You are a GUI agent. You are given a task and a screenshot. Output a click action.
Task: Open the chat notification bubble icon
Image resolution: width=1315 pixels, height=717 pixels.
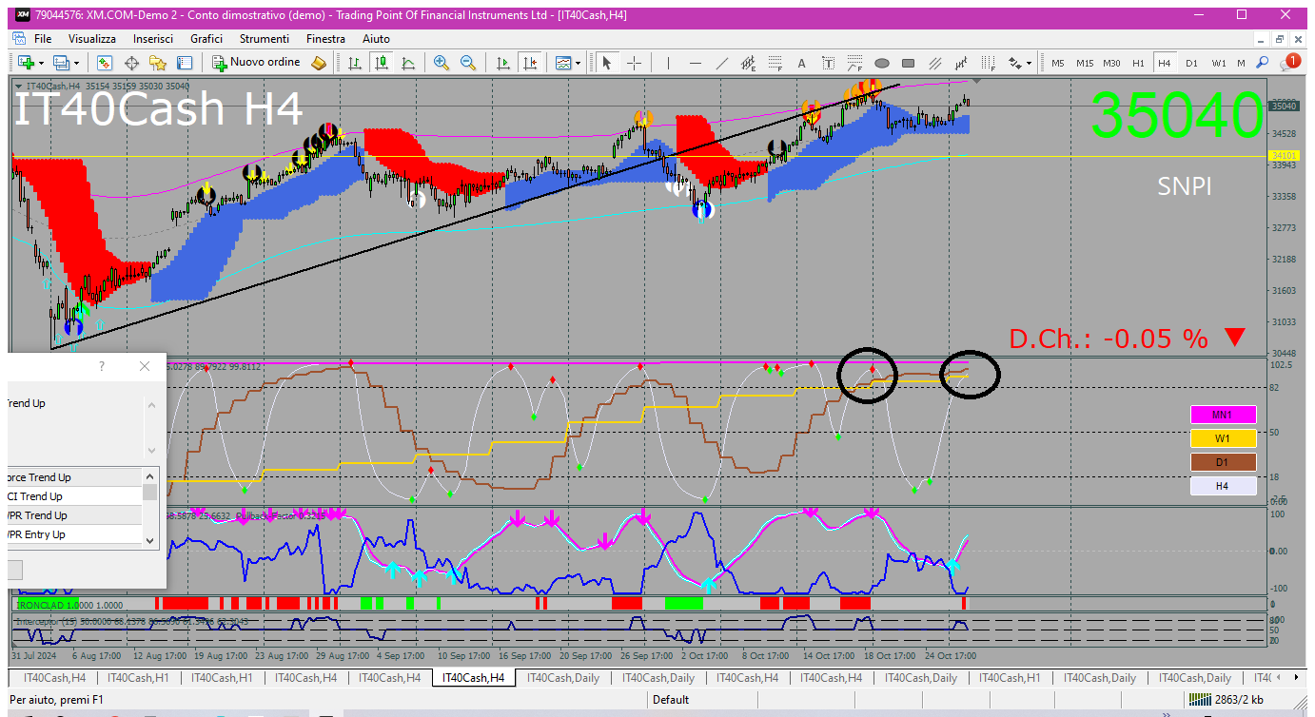click(1290, 63)
